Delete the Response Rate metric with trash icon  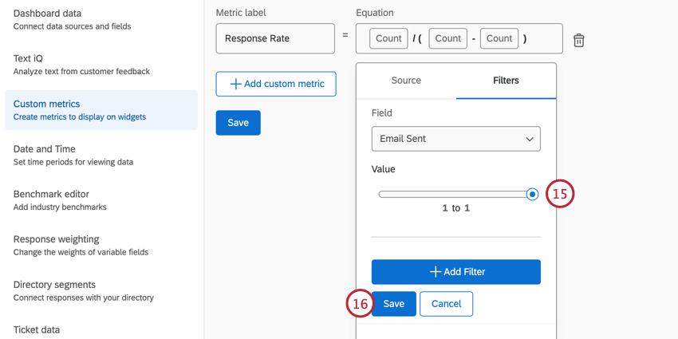coord(579,40)
